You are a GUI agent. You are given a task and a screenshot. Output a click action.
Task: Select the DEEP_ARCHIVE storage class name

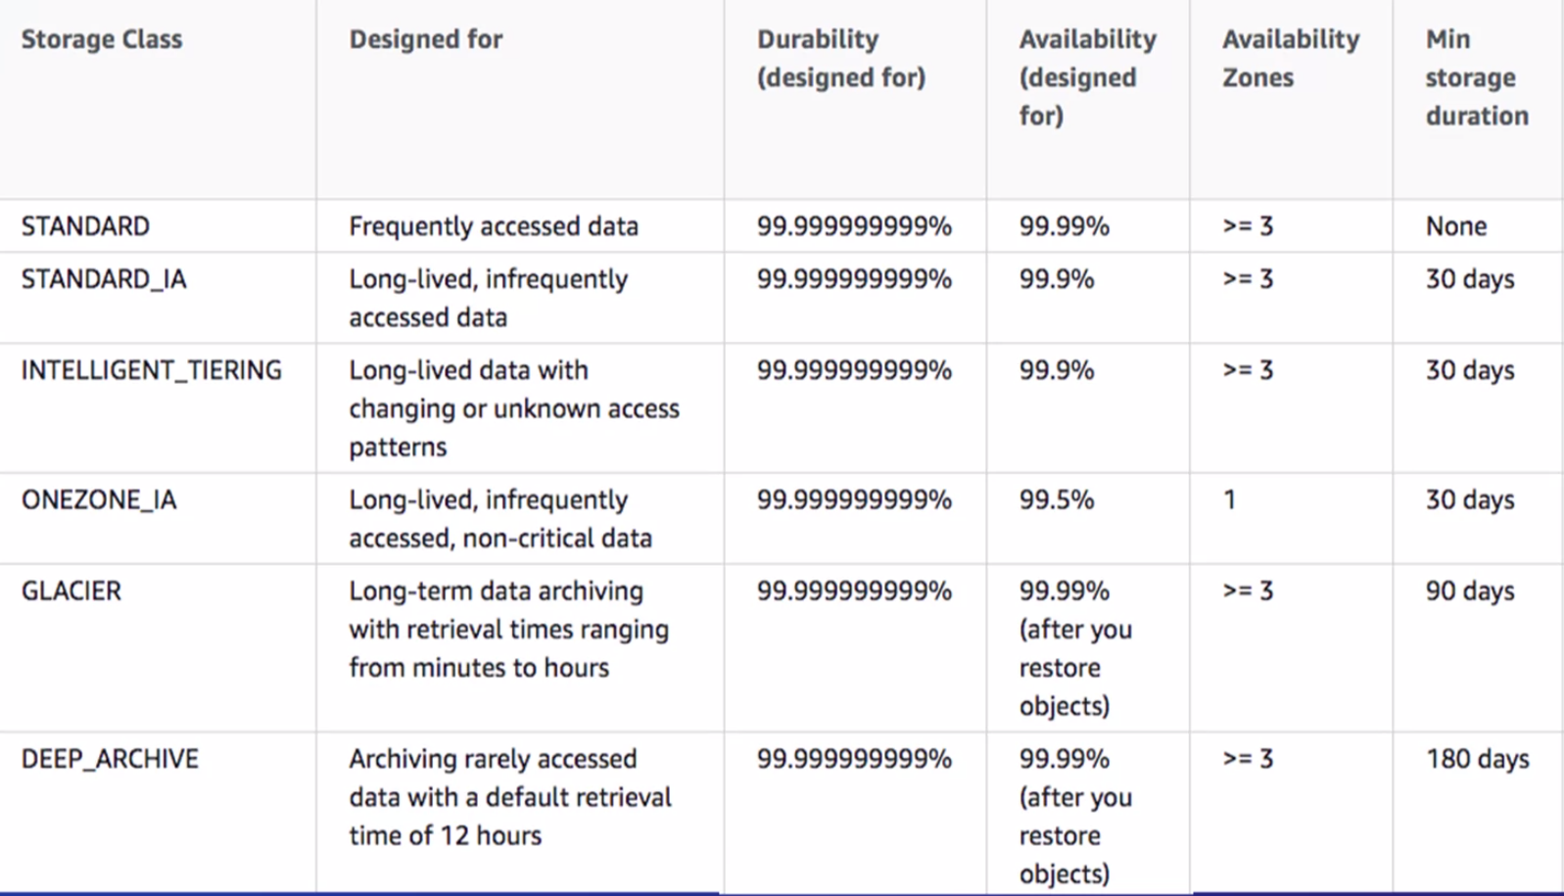110,759
